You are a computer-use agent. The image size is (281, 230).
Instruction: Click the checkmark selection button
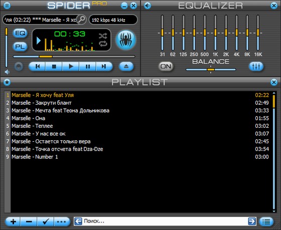coord(46,222)
